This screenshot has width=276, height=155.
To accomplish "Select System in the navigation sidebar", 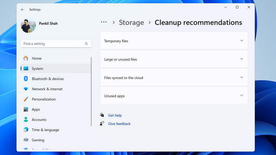I will 37,69.
